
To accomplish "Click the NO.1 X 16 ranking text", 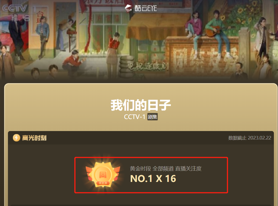I will [x=153, y=179].
